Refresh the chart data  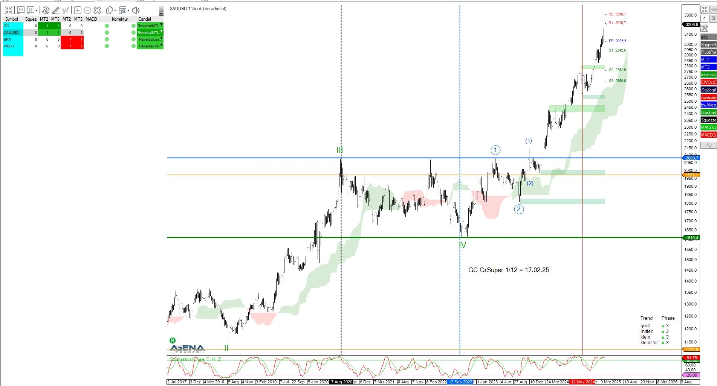pos(46,10)
